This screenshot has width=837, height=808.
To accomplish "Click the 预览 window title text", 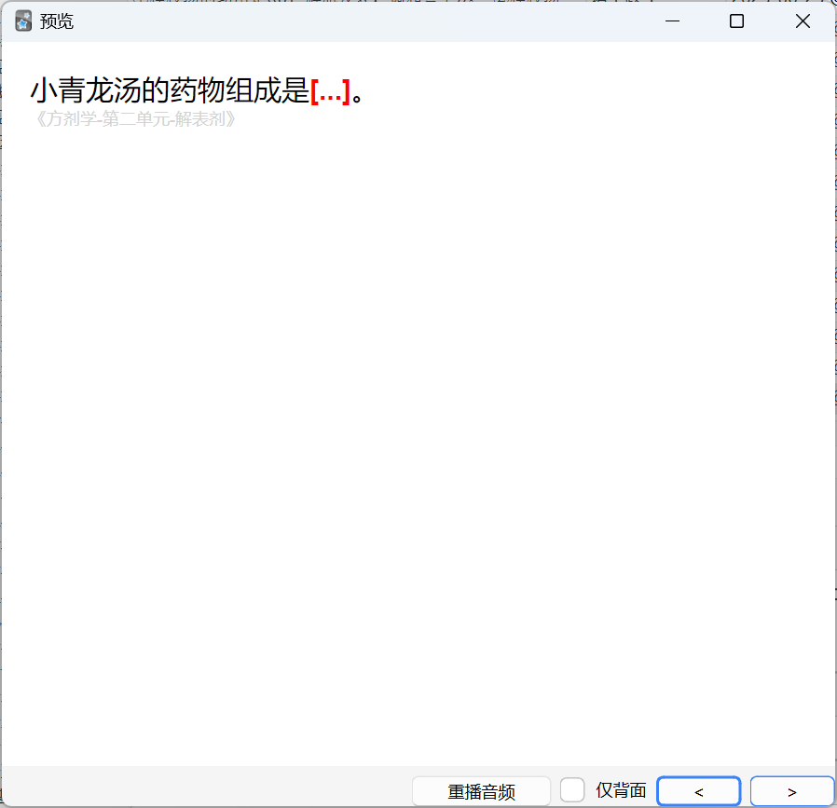I will [x=57, y=21].
